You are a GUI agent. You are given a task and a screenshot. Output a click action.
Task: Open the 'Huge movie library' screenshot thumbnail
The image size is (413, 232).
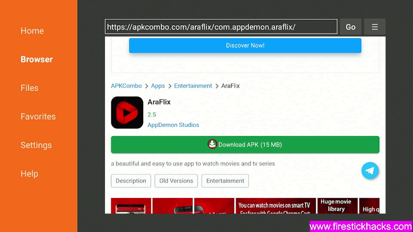point(338,206)
